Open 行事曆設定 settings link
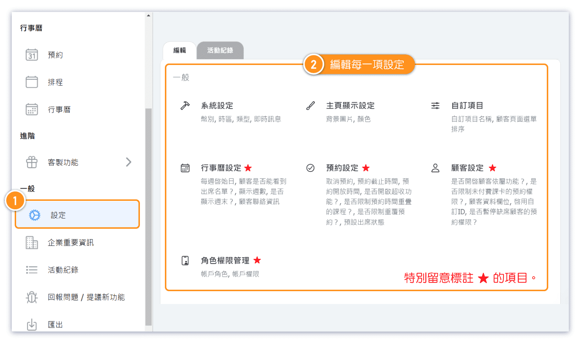Viewport: 578px width, 340px height. (221, 168)
